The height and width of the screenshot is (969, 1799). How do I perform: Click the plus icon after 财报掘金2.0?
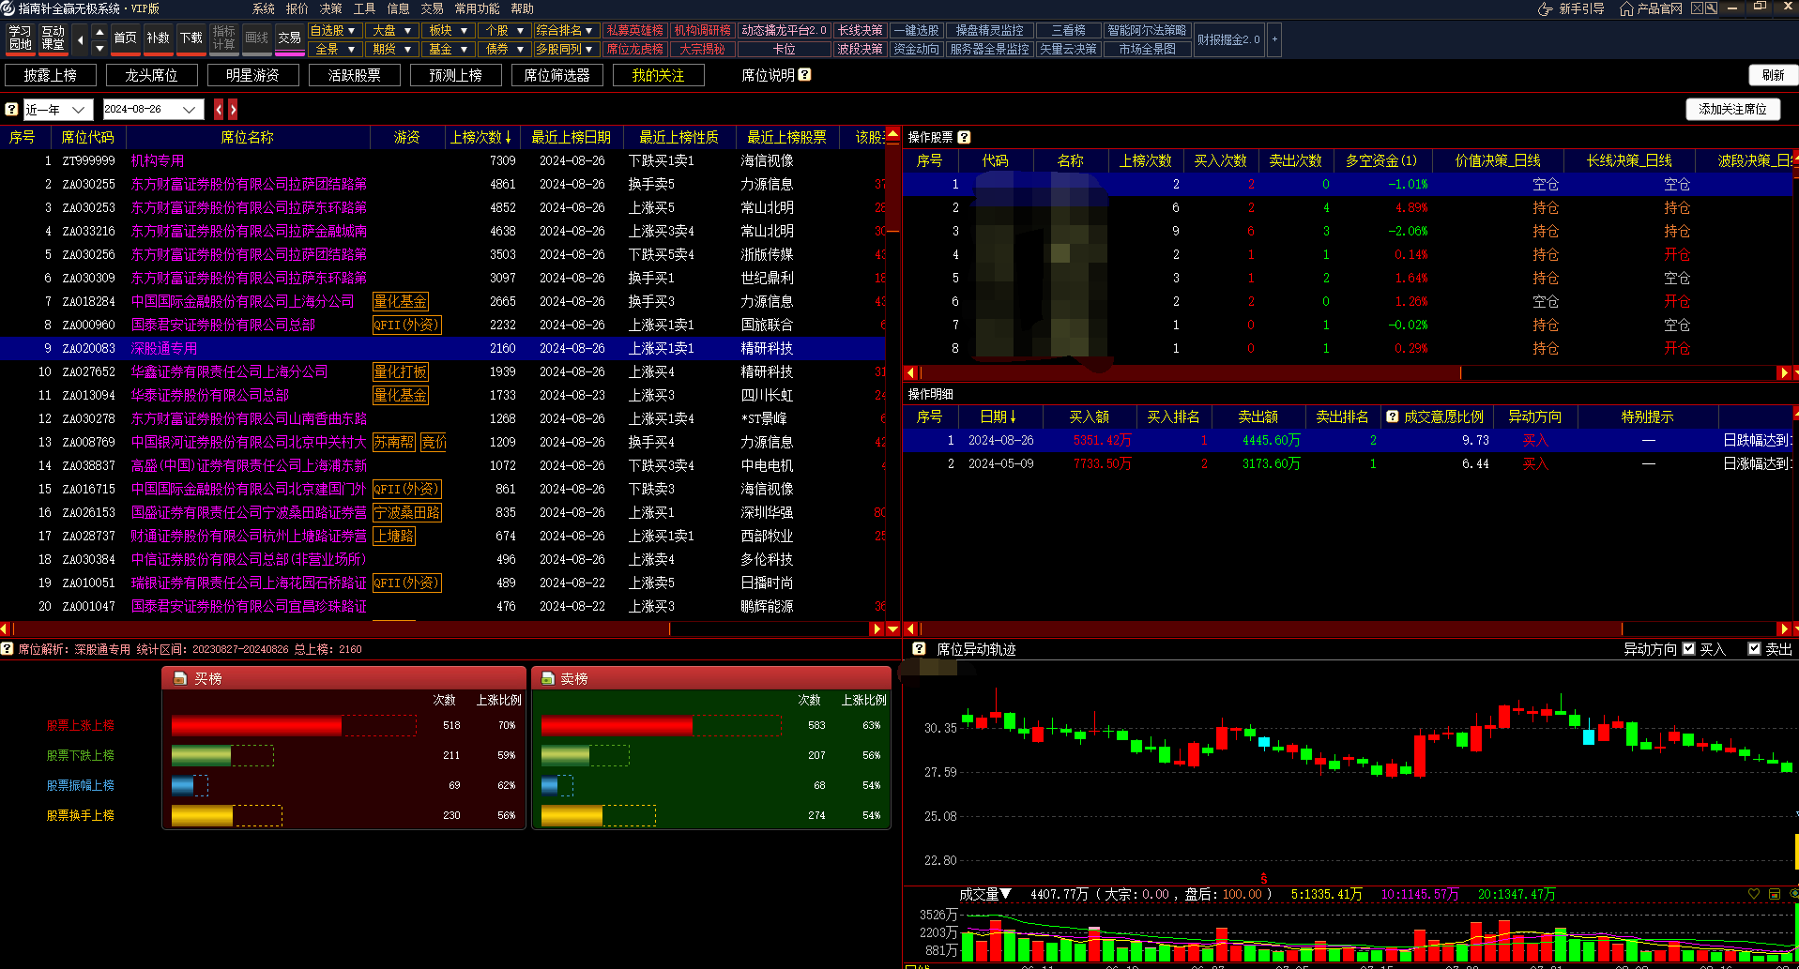(x=1274, y=39)
